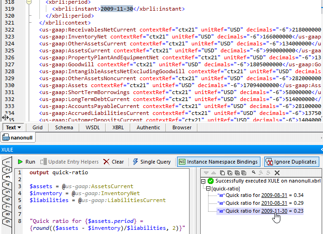Collapse the [quick-ratio] tree node
The width and height of the screenshot is (323, 234).
pos(208,189)
